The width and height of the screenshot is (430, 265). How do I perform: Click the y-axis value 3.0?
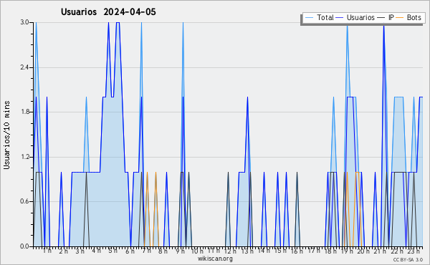tap(24, 22)
